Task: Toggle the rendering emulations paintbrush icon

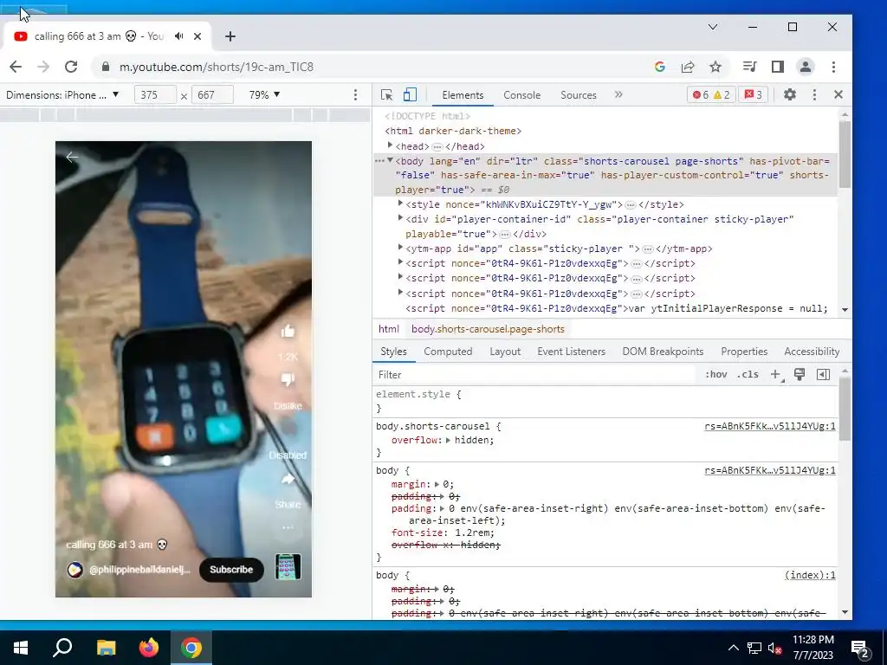Action: [800, 374]
